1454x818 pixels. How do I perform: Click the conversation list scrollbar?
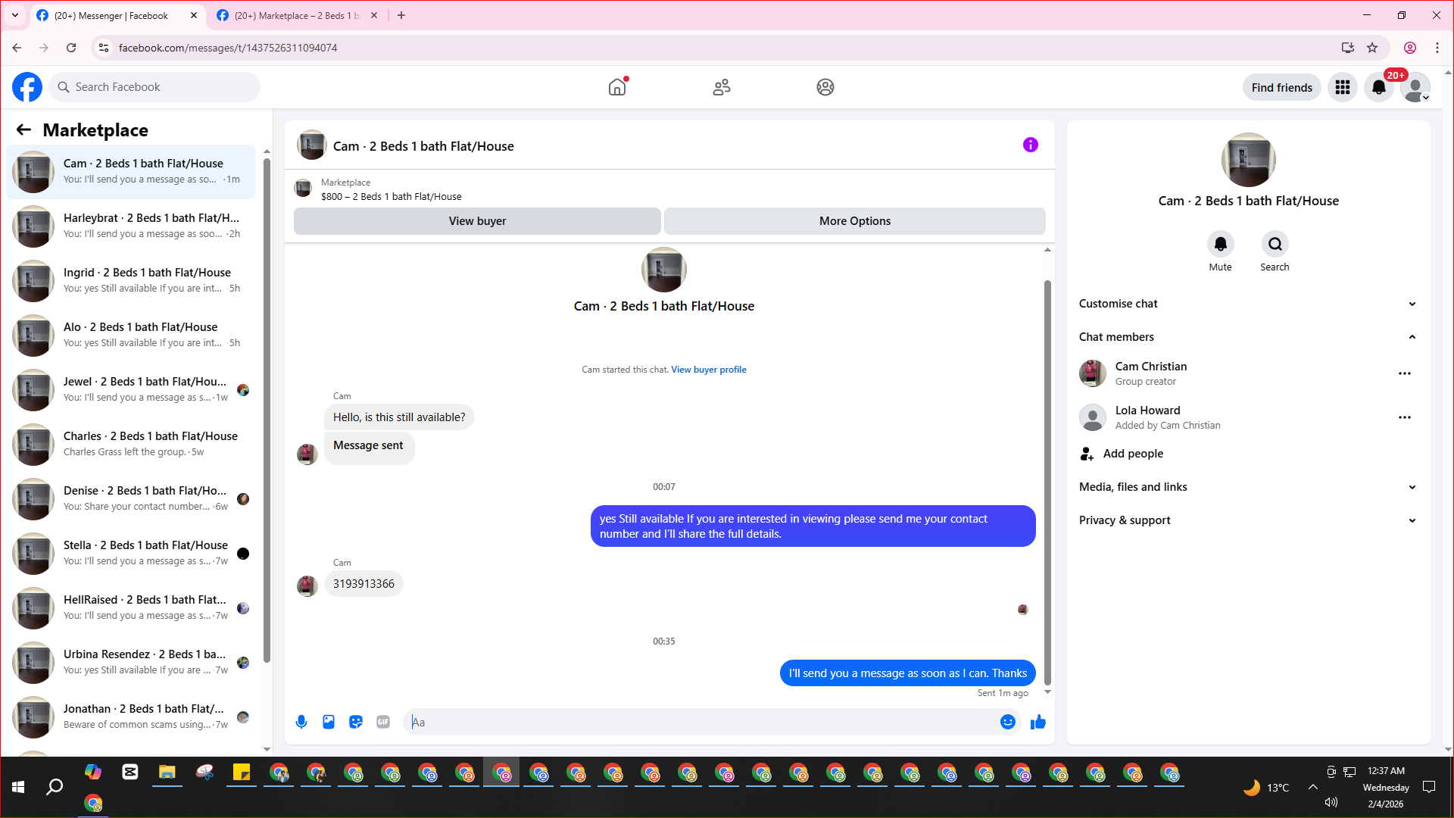[267, 409]
